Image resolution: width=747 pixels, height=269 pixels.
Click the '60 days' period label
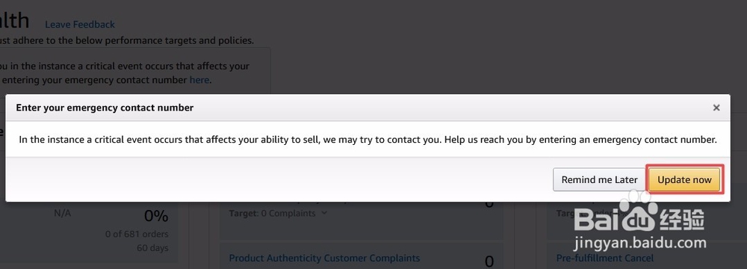152,248
